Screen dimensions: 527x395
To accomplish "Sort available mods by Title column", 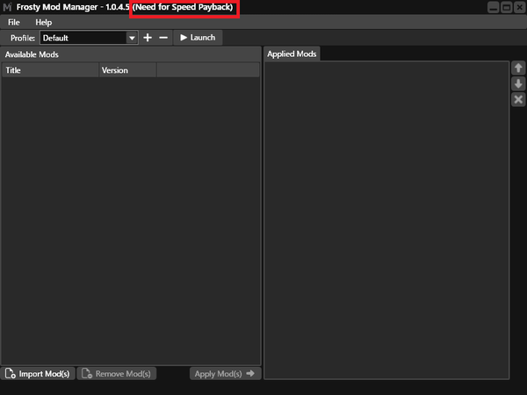I will coord(50,70).
